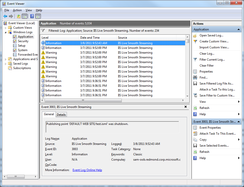Click the publishing point shutdown message text box
The height and width of the screenshot is (187, 244).
[x=112, y=127]
